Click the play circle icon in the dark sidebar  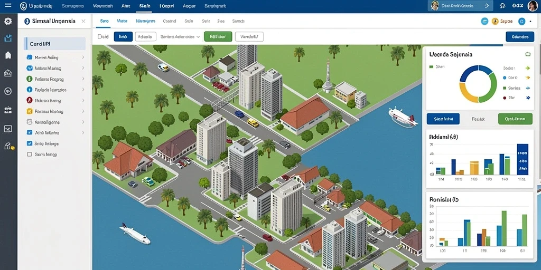7,91
